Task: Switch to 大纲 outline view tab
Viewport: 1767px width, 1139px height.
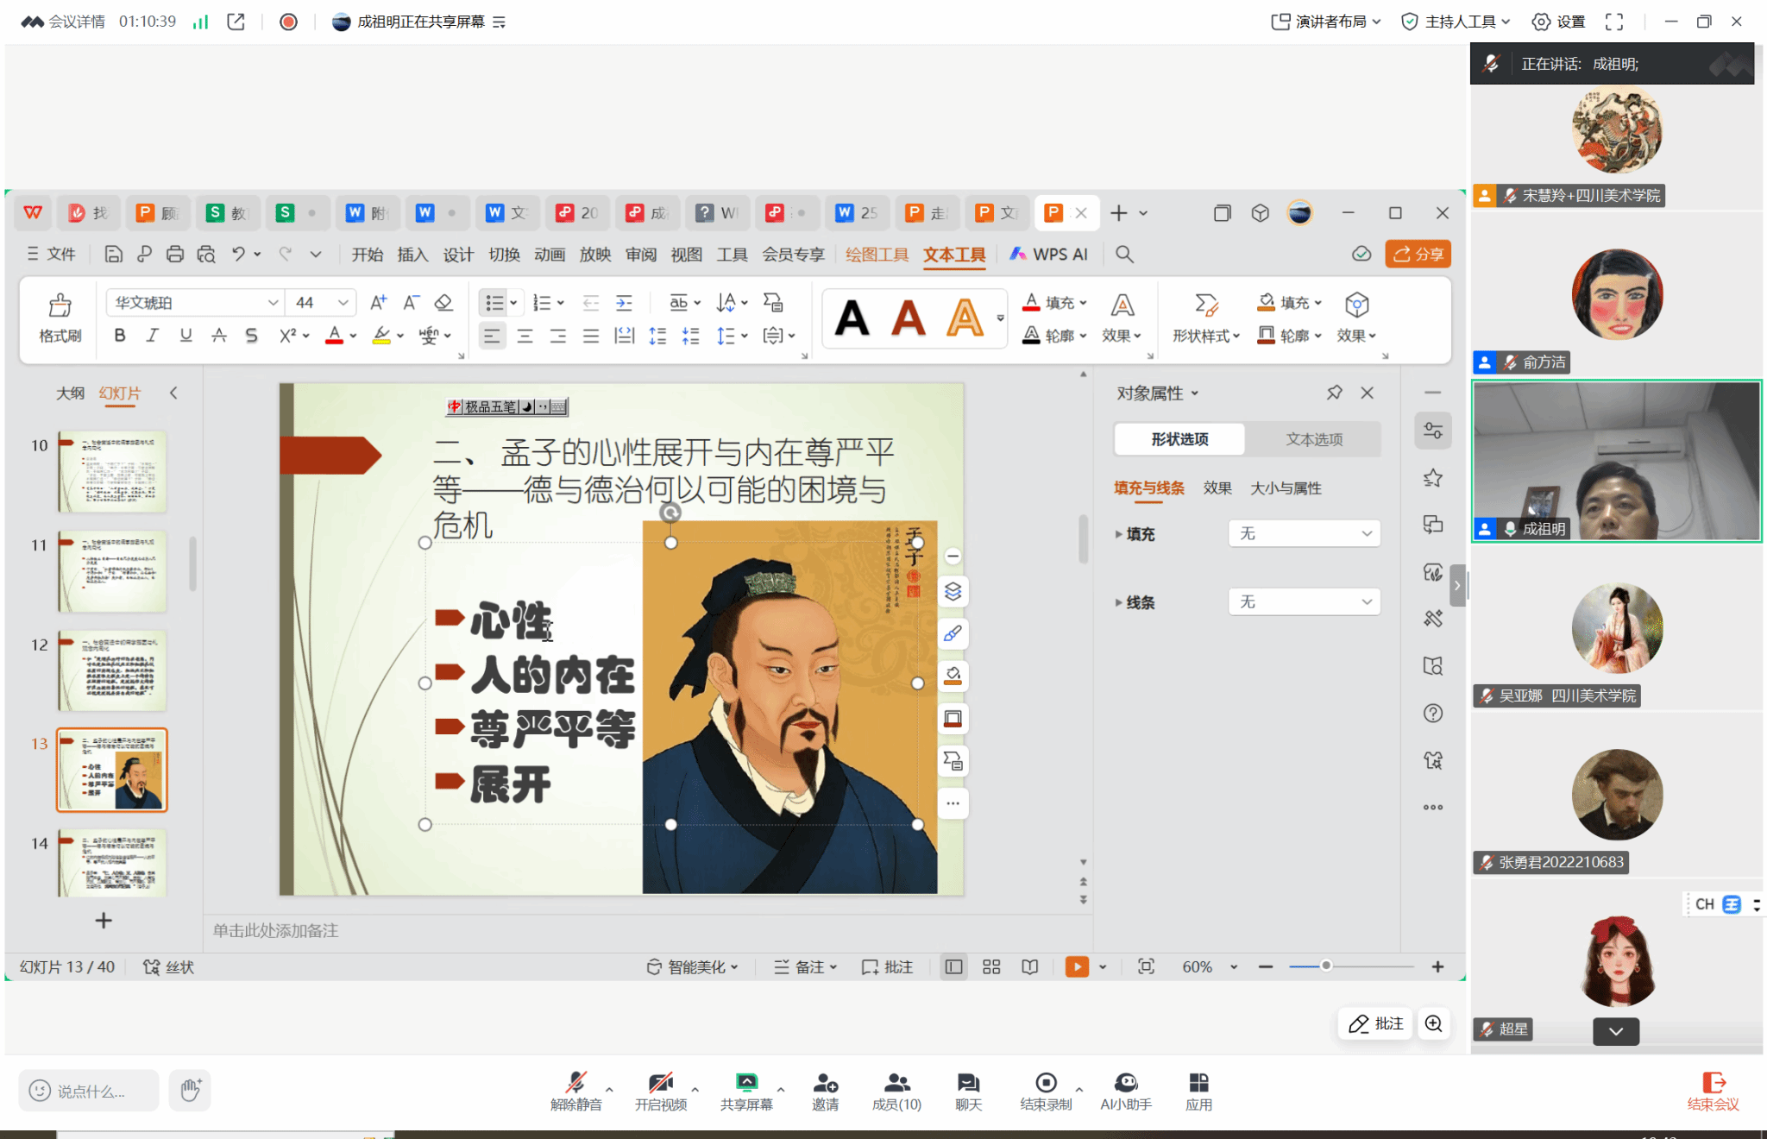Action: (70, 393)
